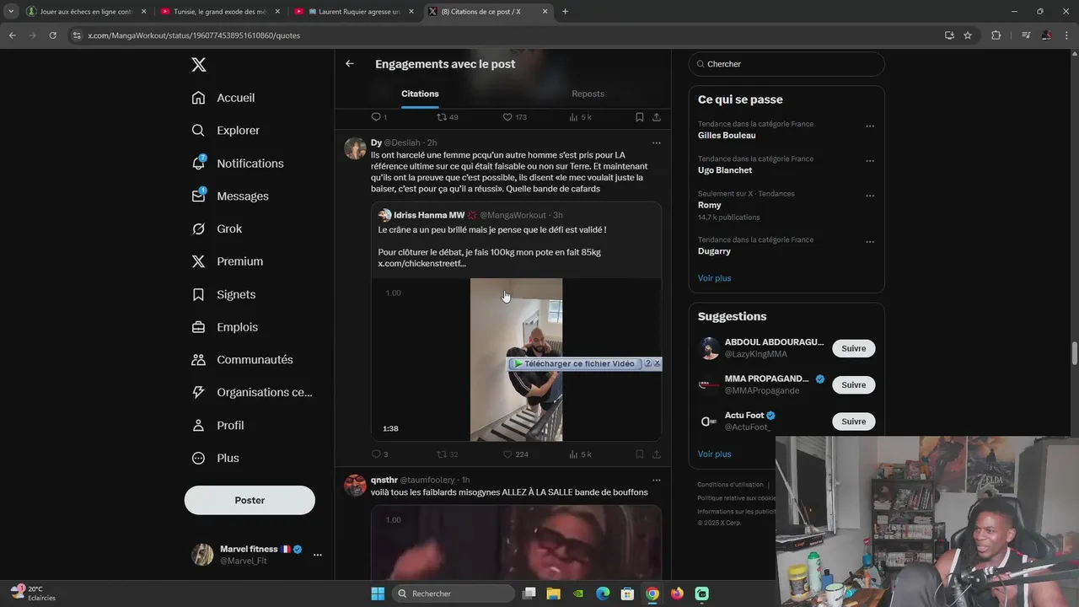Open options for Ugo Blanchet trend
This screenshot has width=1079, height=607.
(x=870, y=161)
